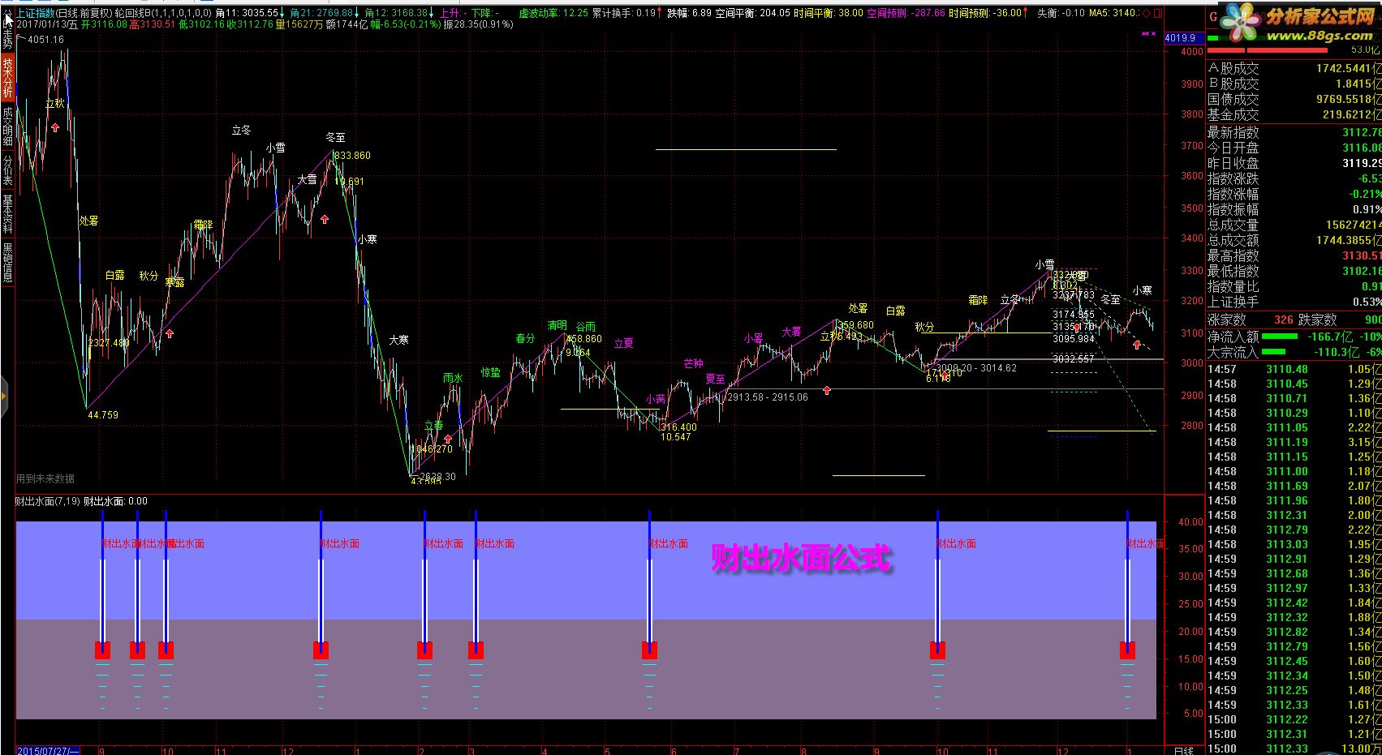Screen dimensions: 1382x755
Task: Click the 大暑 solar term label
Action: (x=791, y=332)
